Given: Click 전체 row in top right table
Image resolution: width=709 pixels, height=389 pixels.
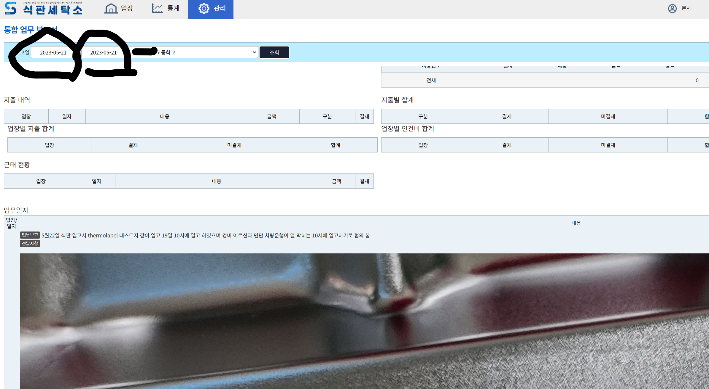Looking at the screenshot, I should pos(545,80).
